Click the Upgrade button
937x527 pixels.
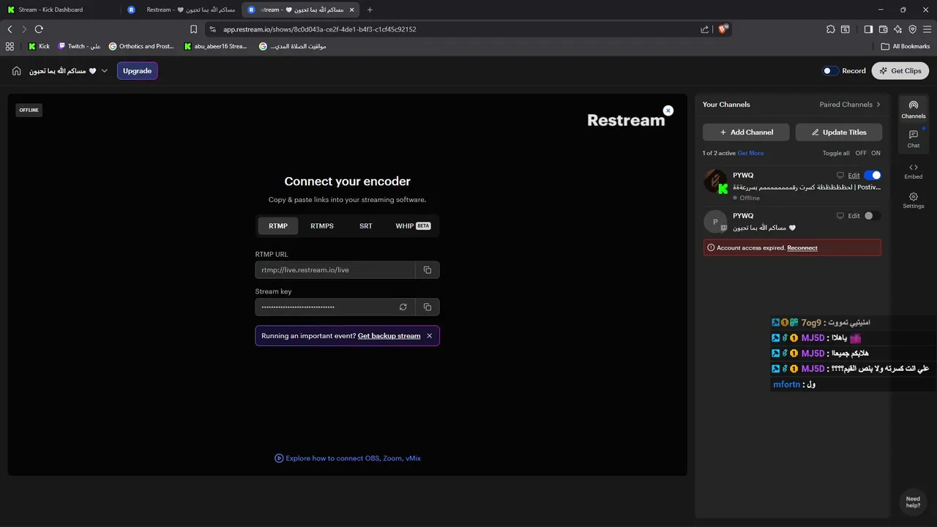137,71
